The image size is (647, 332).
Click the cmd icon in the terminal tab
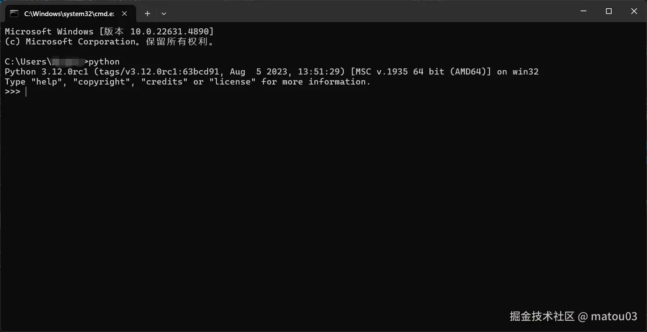click(x=14, y=14)
